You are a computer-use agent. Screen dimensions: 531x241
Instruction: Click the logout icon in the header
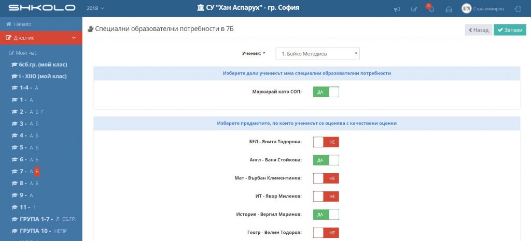coord(518,9)
